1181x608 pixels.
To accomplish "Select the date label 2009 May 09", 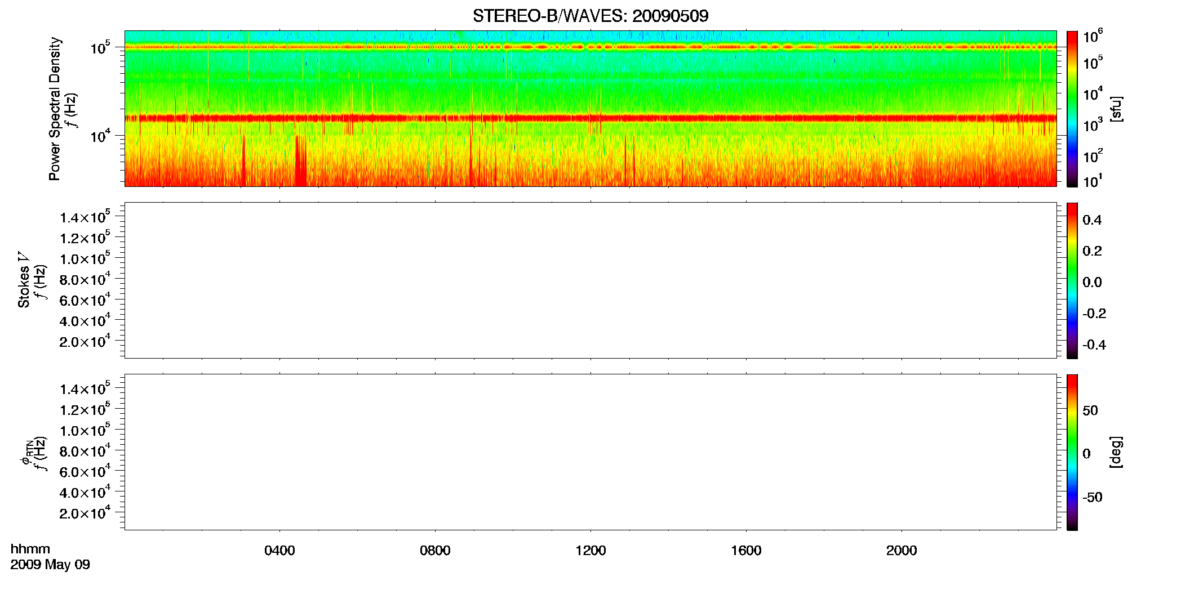I will pos(50,565).
